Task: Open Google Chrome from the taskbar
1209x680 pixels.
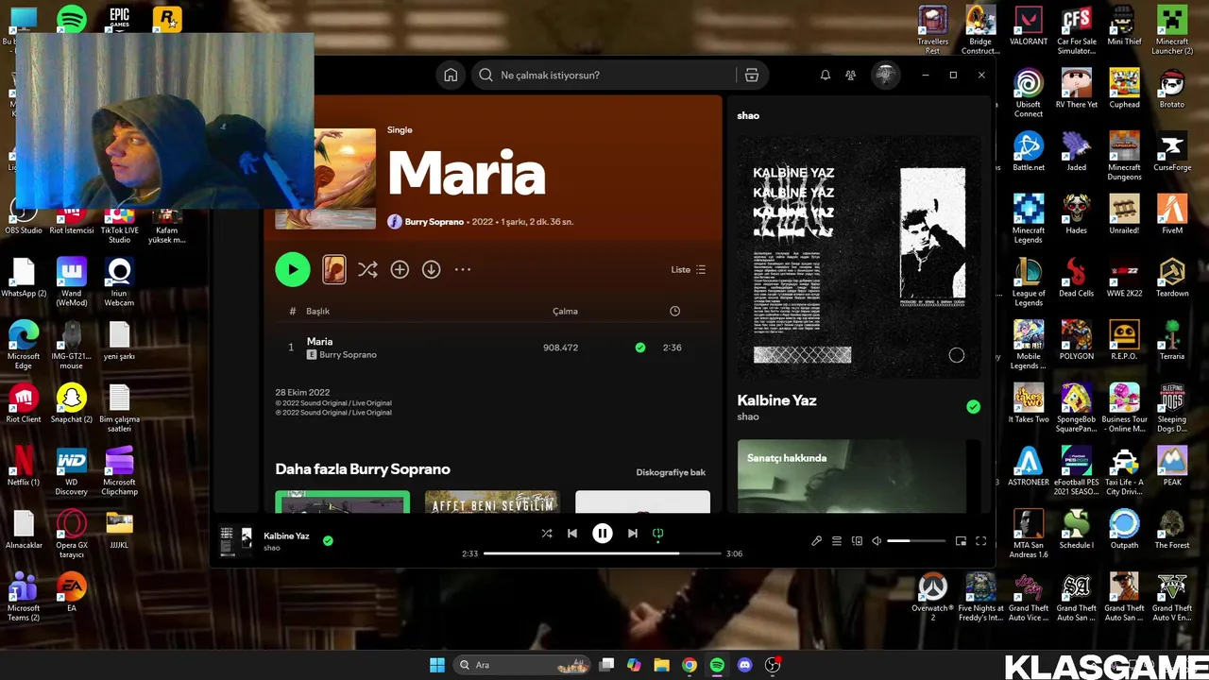Action: tap(690, 665)
